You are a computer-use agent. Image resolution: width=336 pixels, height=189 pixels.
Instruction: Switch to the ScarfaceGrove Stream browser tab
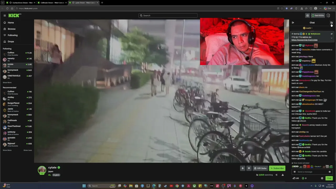pos(20,3)
